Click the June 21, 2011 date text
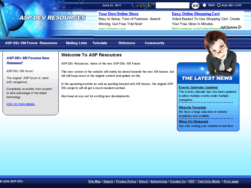Screen dimensions: 251x188 pyautogui.click(x=112, y=5)
